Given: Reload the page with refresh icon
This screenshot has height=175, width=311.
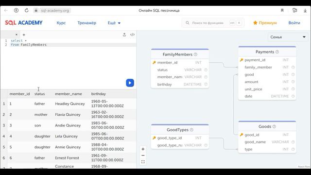Looking at the screenshot, I should click(x=26, y=10).
